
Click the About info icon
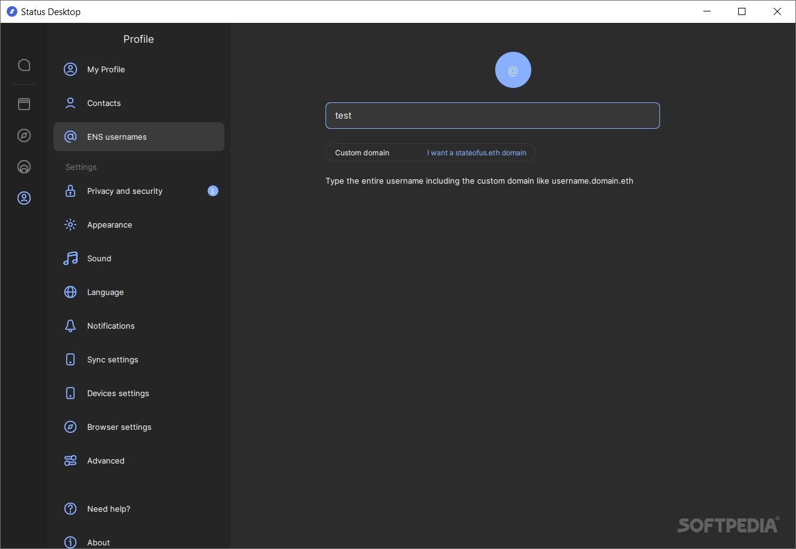70,542
